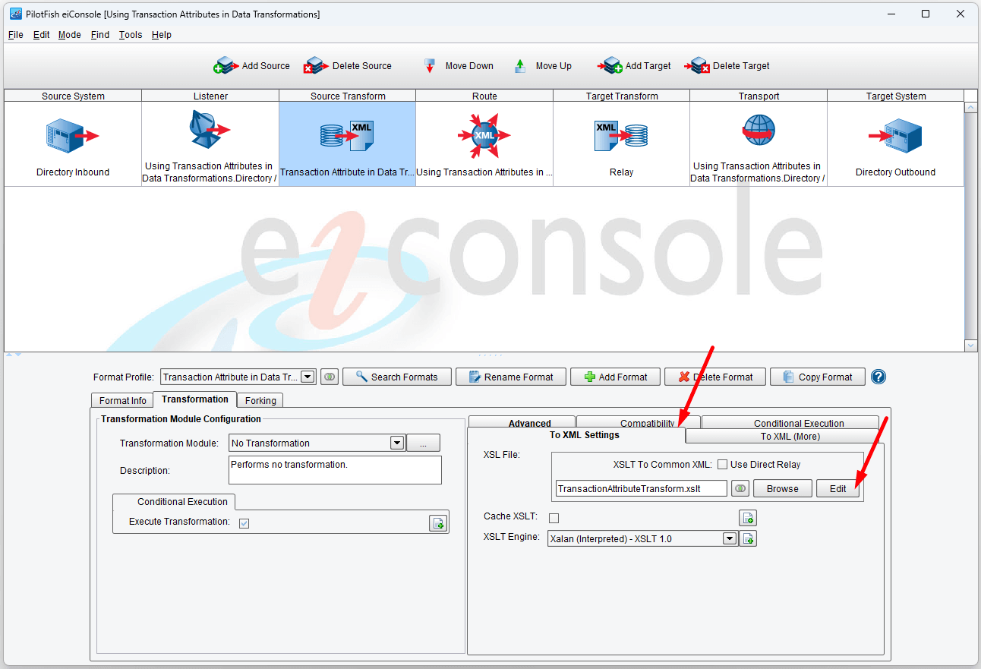Toggle the Use Direct Relay checkbox
Viewport: 981px width, 669px height.
coord(723,465)
